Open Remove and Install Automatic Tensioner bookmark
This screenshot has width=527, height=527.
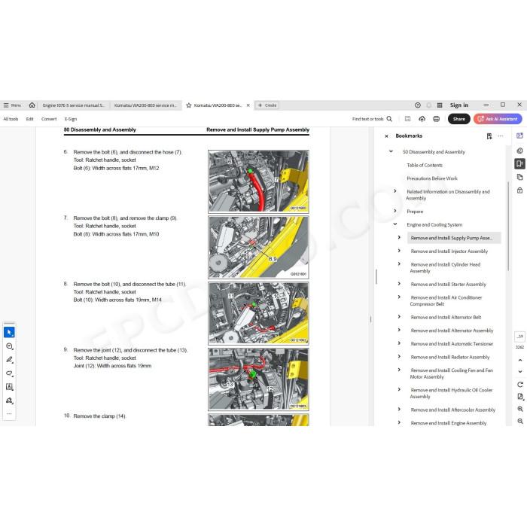click(x=452, y=344)
